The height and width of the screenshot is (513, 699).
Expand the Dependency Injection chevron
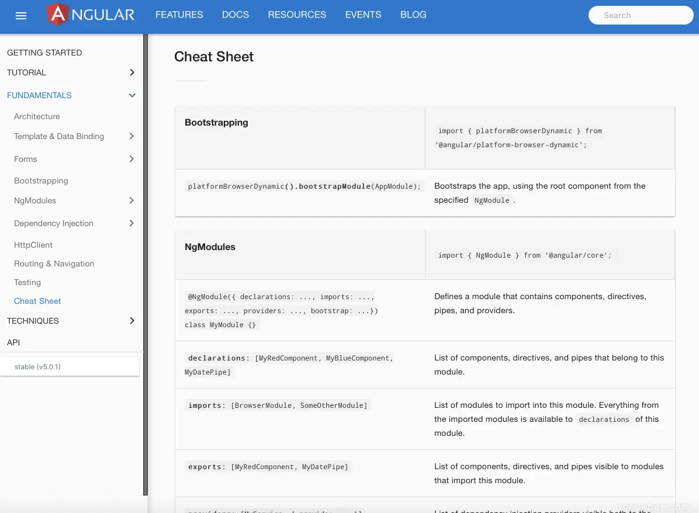click(x=132, y=223)
